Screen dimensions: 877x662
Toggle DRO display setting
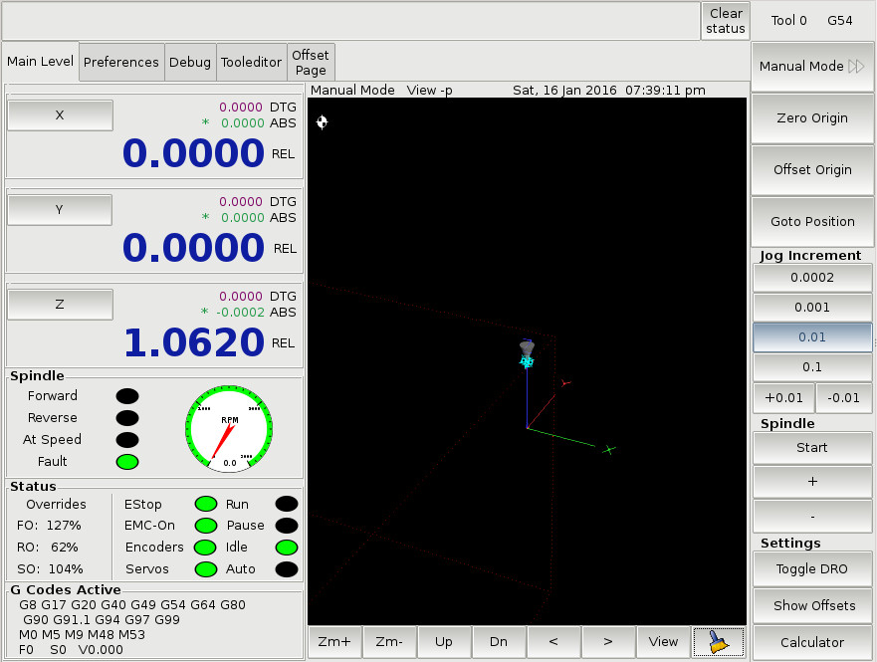tap(812, 568)
